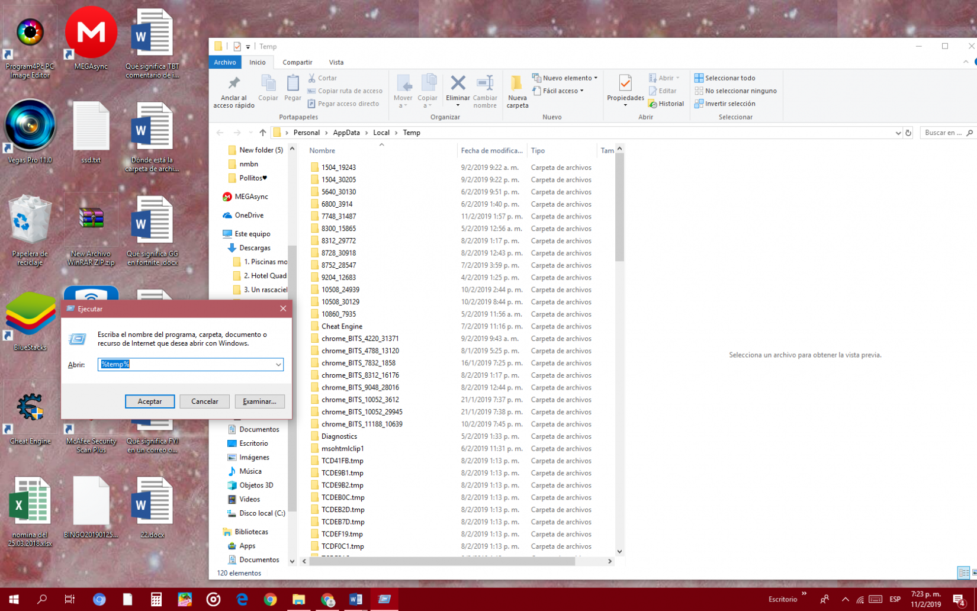977x611 pixels.
Task: Switch to the Inicio ribbon tab
Action: pos(258,62)
